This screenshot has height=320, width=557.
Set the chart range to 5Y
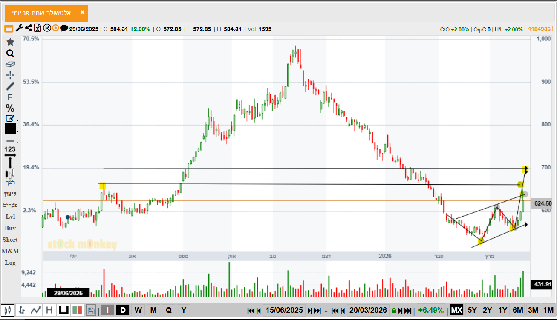(472, 310)
